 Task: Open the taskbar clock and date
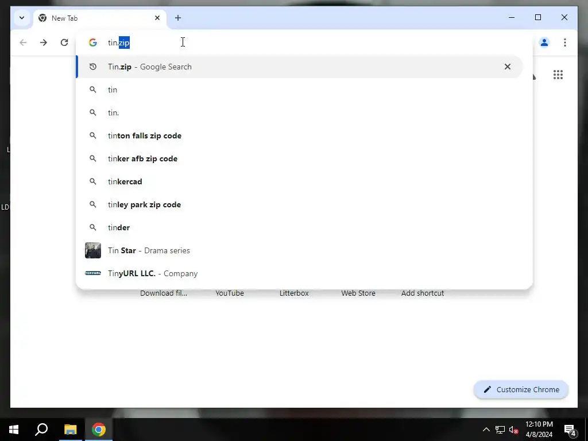click(539, 430)
